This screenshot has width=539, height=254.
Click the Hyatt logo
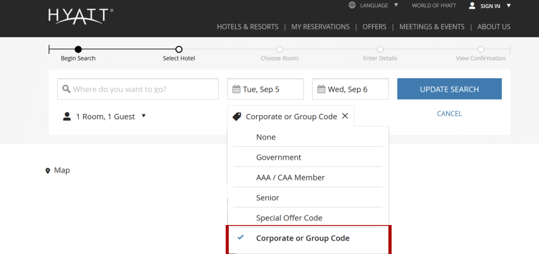(x=80, y=16)
